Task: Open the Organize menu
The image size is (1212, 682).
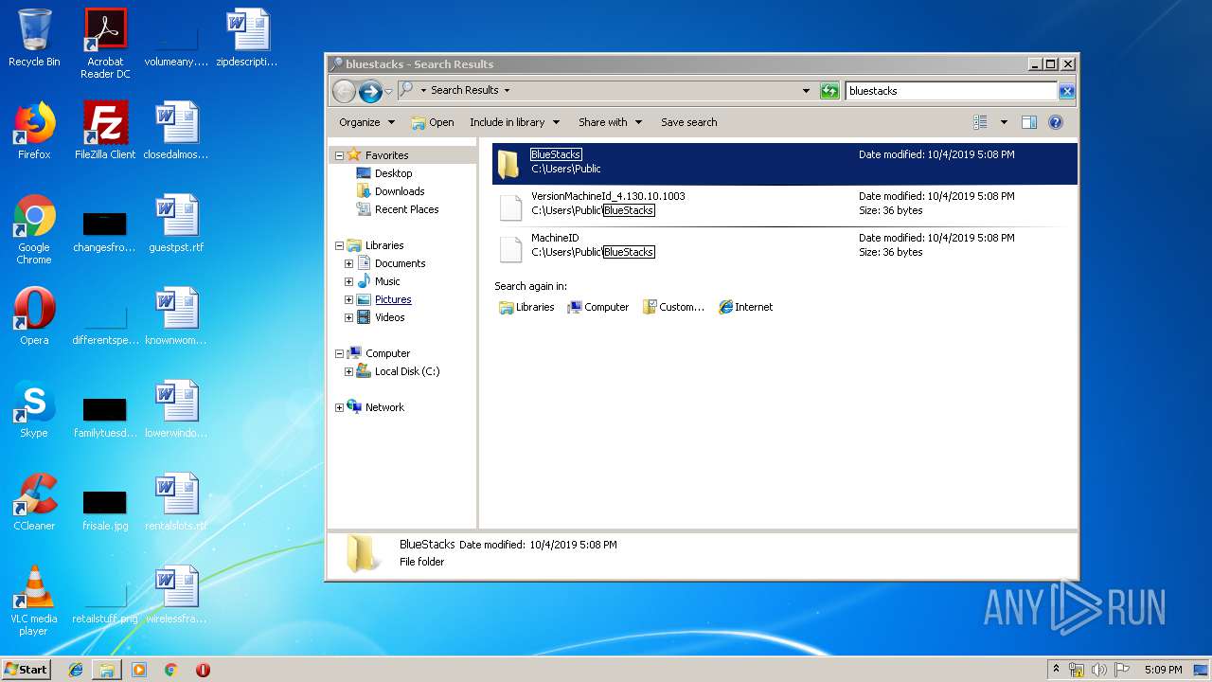Action: point(365,122)
